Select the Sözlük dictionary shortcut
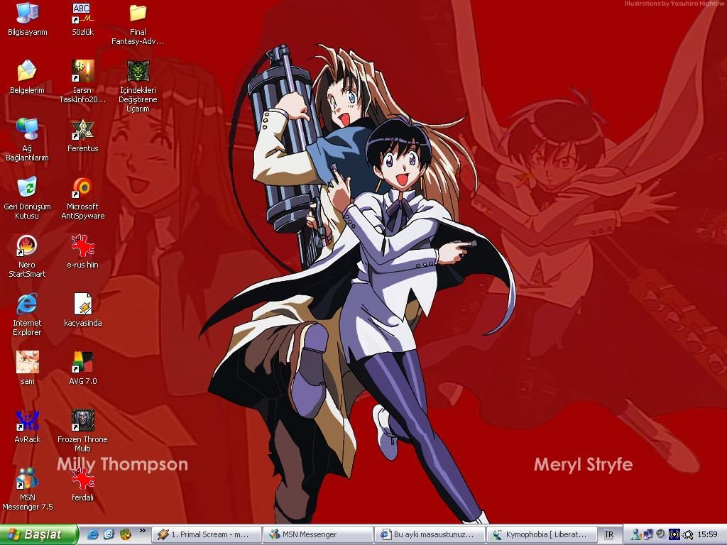The height and width of the screenshot is (545, 727). (82, 13)
